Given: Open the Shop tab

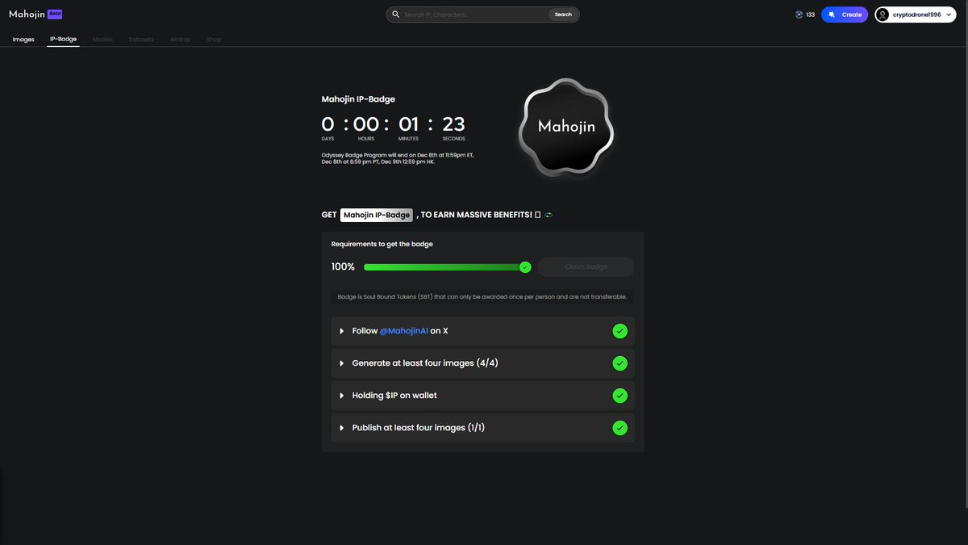Looking at the screenshot, I should (x=214, y=39).
